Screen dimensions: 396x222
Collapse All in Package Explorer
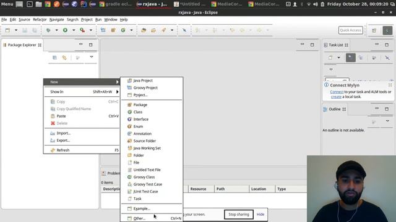tap(54, 57)
